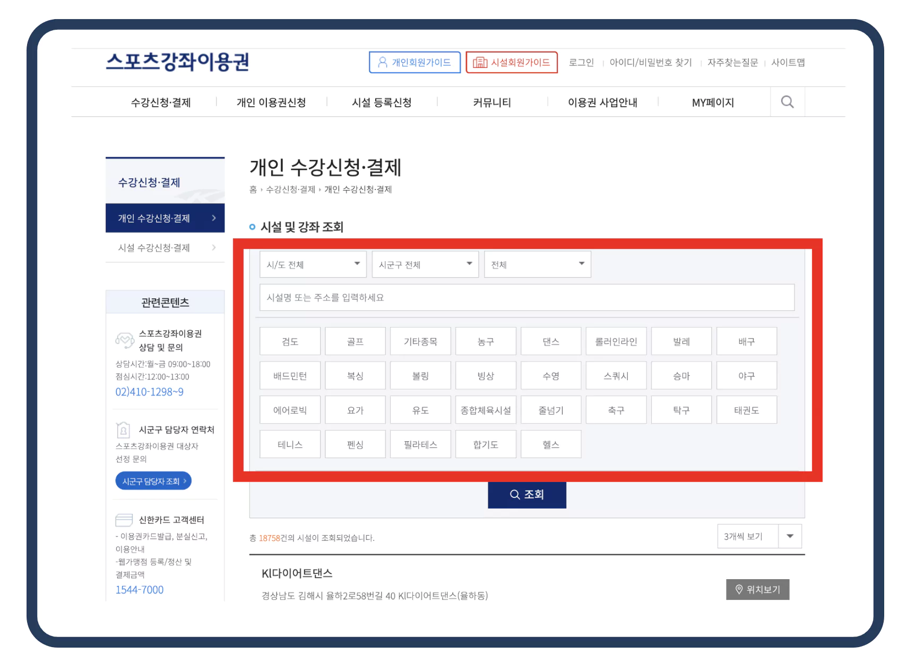The height and width of the screenshot is (654, 898).
Task: Open the KI다이어트댄스 facility result
Action: click(297, 573)
